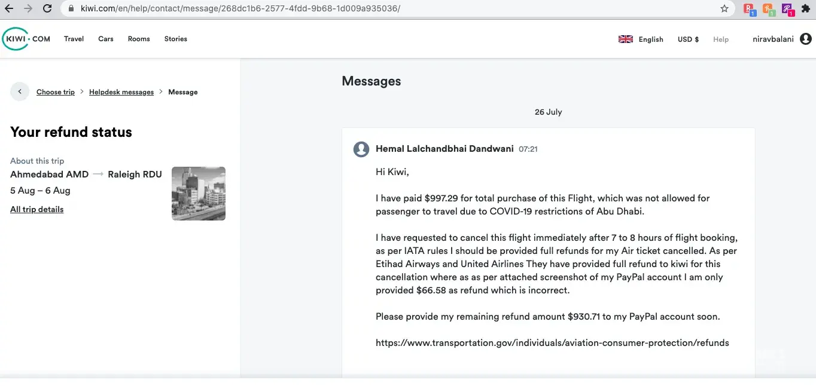This screenshot has width=816, height=386.
Task: Open the niravbalani account menu
Action: click(x=773, y=39)
